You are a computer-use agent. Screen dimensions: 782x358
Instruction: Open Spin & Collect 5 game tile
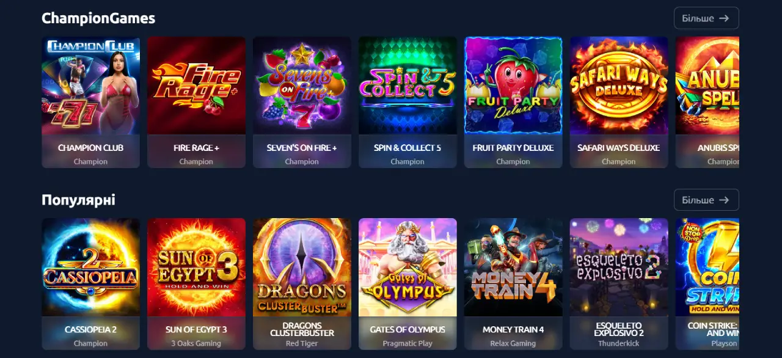407,86
